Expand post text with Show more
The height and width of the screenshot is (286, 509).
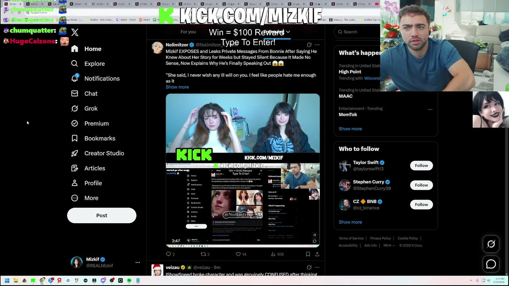click(177, 87)
